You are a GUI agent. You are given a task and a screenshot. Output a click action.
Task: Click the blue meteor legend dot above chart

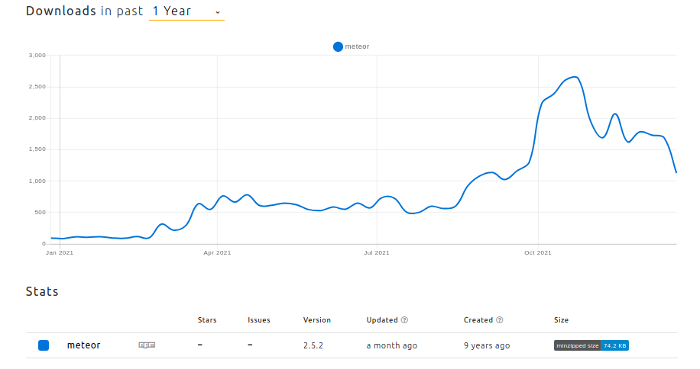coord(338,47)
